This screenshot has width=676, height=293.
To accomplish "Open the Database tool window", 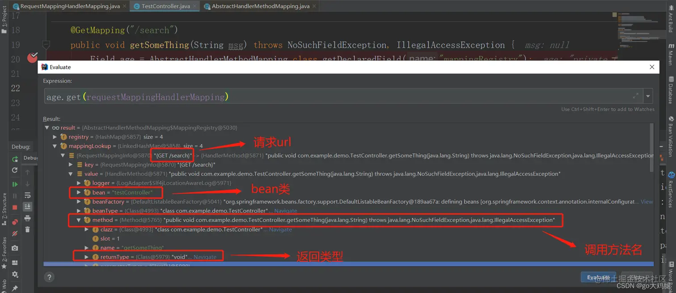I will point(671,90).
